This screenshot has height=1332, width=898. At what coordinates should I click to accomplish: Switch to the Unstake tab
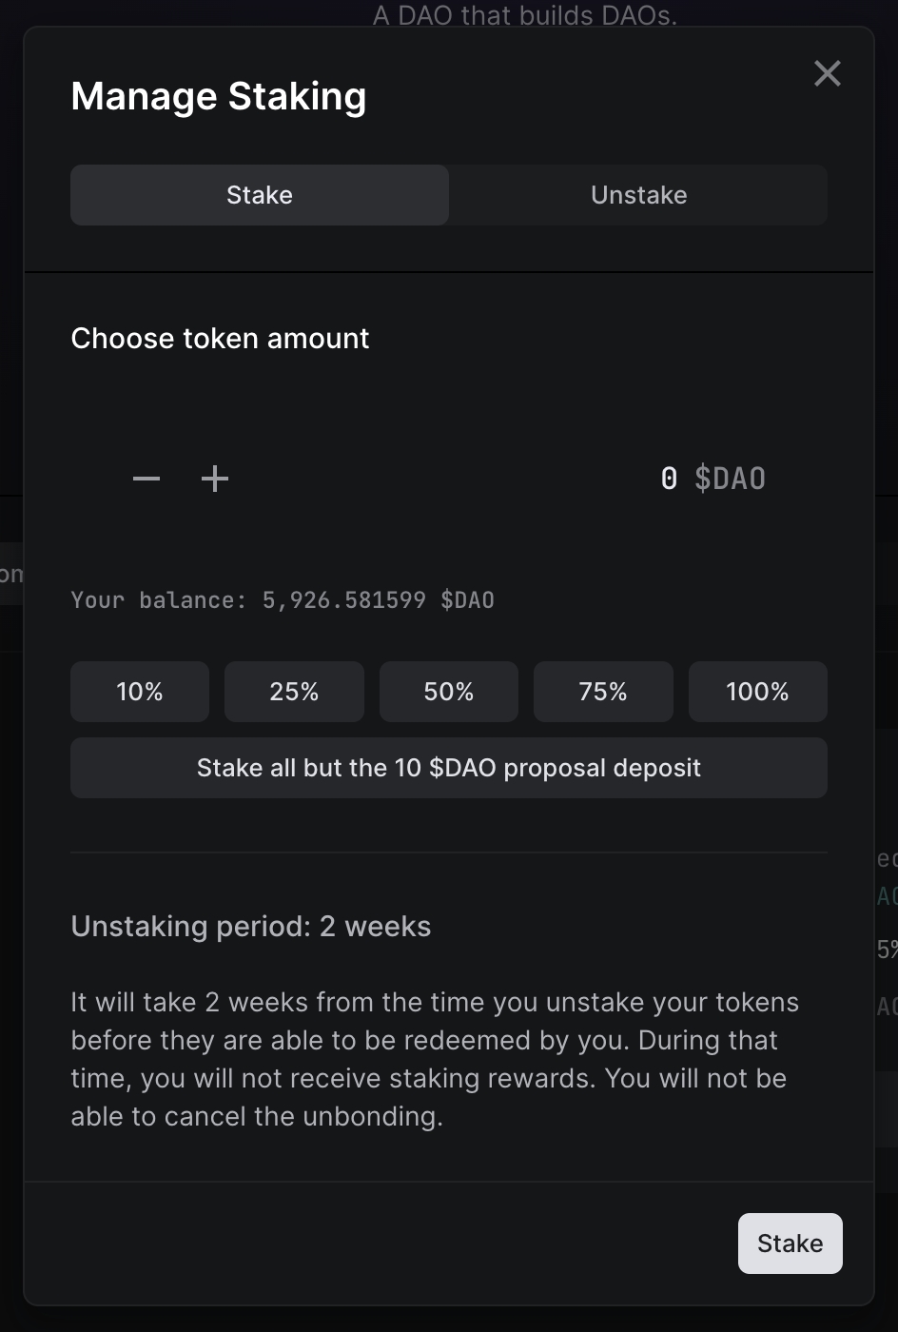638,195
